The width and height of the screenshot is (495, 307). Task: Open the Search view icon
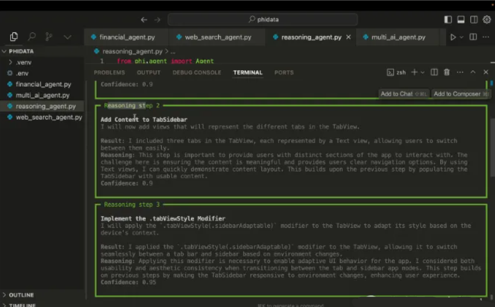[x=32, y=37]
